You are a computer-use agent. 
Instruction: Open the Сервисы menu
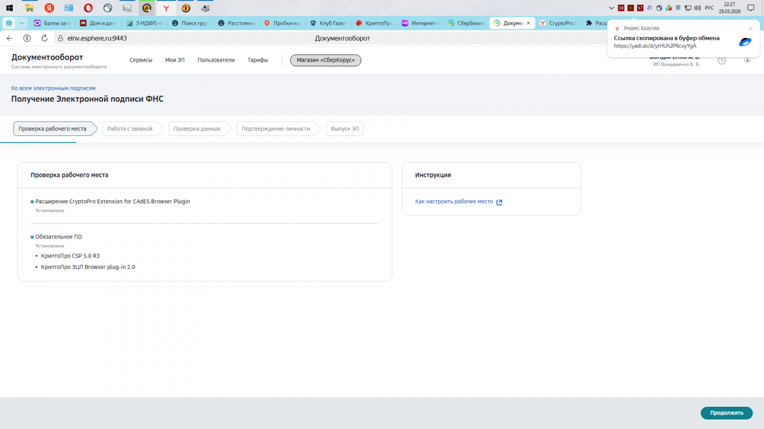(x=141, y=60)
